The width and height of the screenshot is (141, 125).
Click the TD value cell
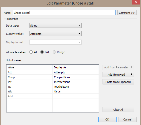click(x=29, y=87)
